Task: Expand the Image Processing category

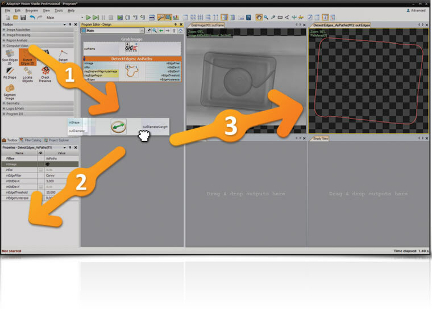Action: [x=4, y=35]
